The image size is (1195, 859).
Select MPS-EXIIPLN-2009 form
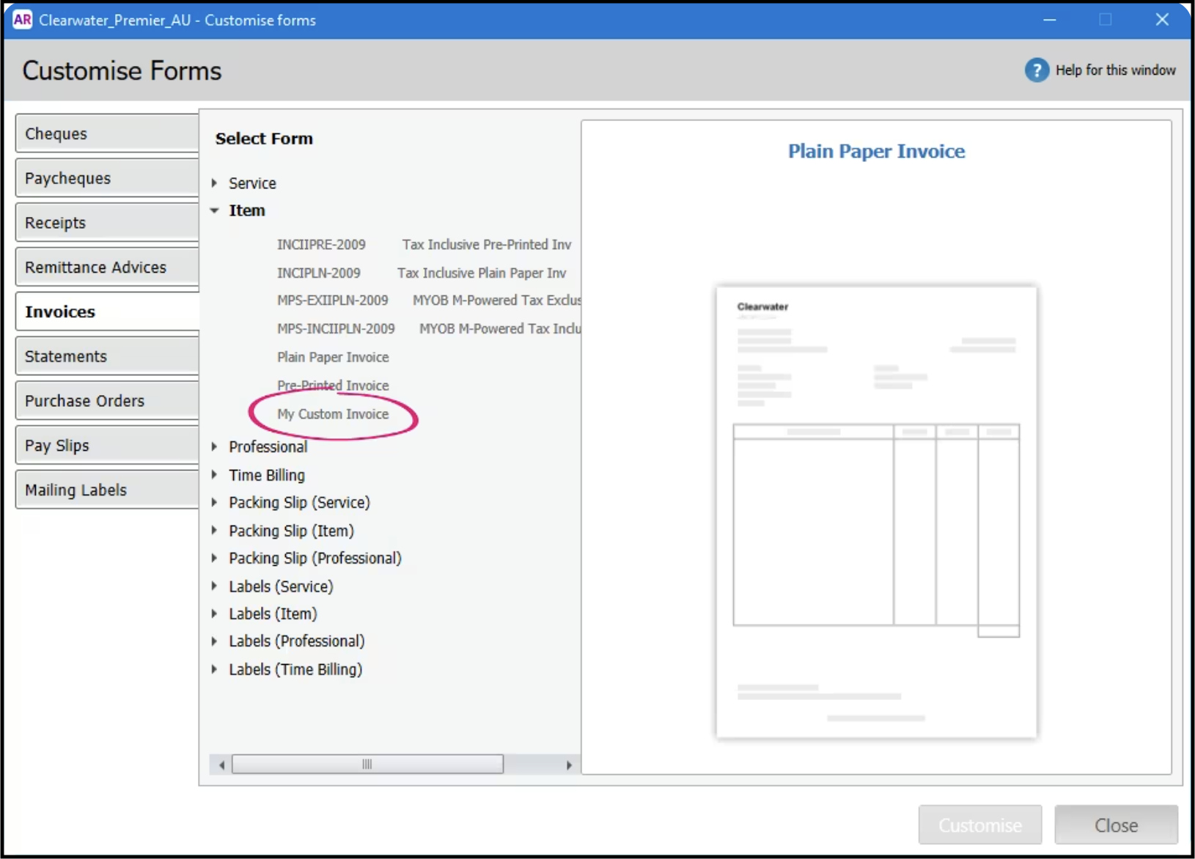(x=332, y=301)
